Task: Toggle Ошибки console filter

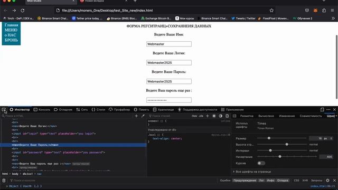Action: pyautogui.click(x=225, y=180)
